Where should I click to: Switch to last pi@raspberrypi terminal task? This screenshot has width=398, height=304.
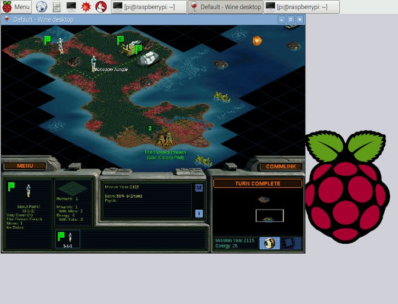coord(302,7)
